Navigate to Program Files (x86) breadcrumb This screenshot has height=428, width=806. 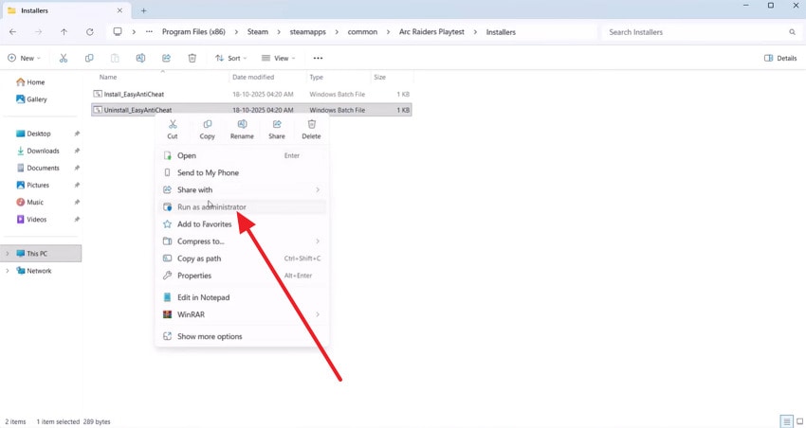click(x=193, y=32)
